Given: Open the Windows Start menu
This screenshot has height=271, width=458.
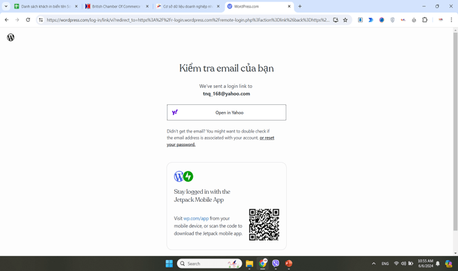Looking at the screenshot, I should [x=169, y=264].
